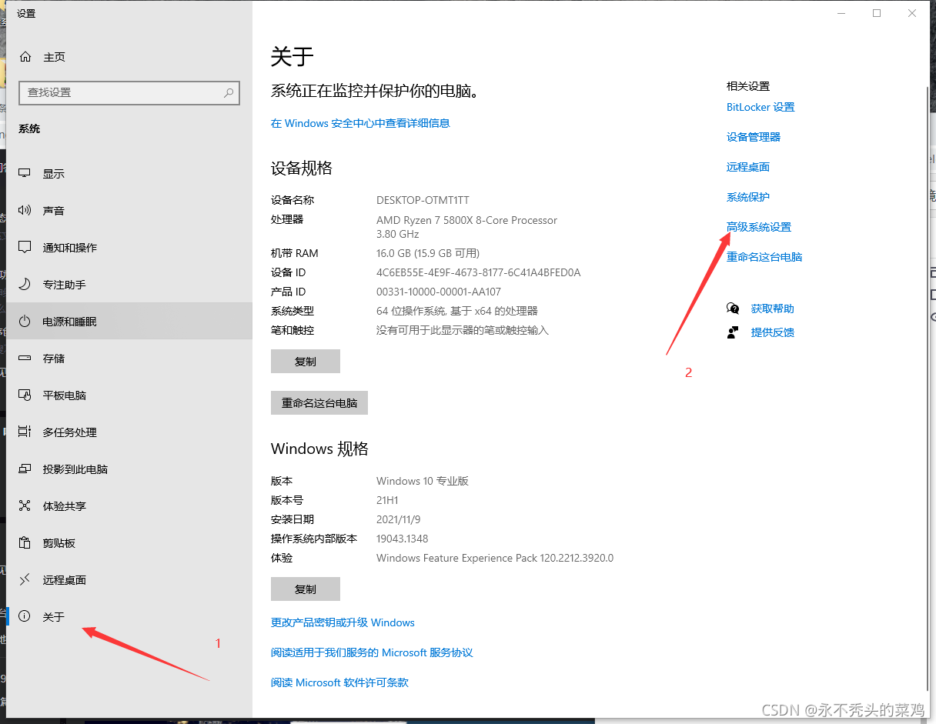Open 通知和操作 page
Image resolution: width=936 pixels, height=724 pixels.
[129, 248]
